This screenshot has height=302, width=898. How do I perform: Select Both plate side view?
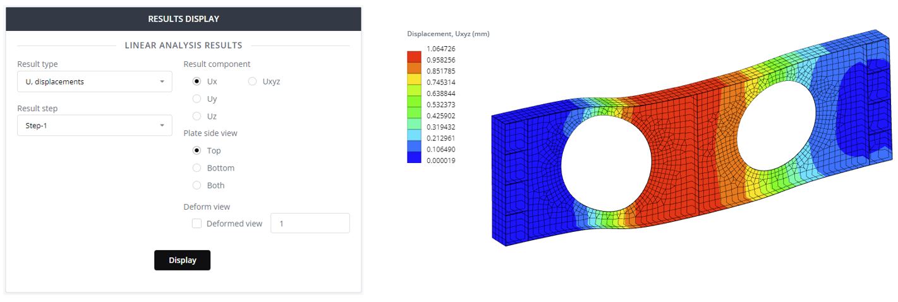tap(197, 185)
